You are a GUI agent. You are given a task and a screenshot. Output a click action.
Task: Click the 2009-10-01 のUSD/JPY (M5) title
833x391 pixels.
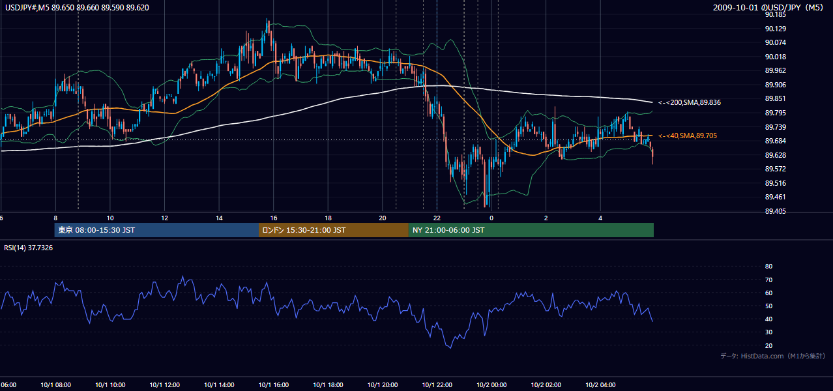pos(769,7)
